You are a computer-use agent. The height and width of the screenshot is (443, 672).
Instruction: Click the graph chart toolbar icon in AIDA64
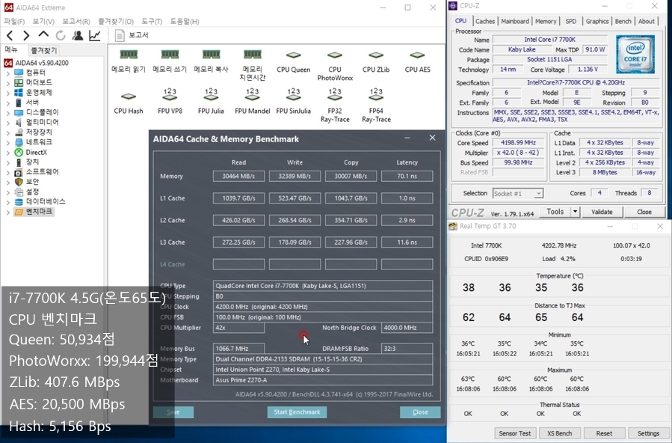click(x=95, y=35)
